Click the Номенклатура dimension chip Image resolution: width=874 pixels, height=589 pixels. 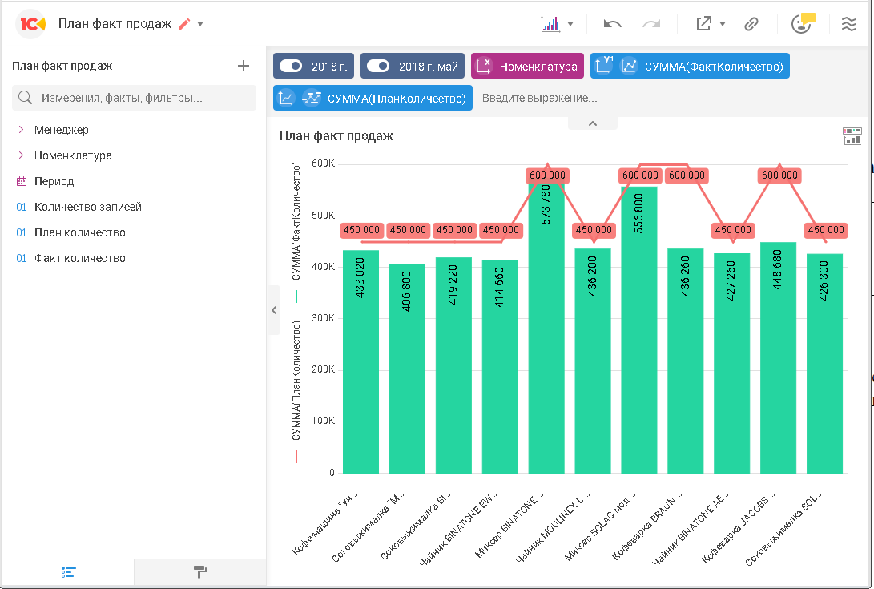coord(528,67)
